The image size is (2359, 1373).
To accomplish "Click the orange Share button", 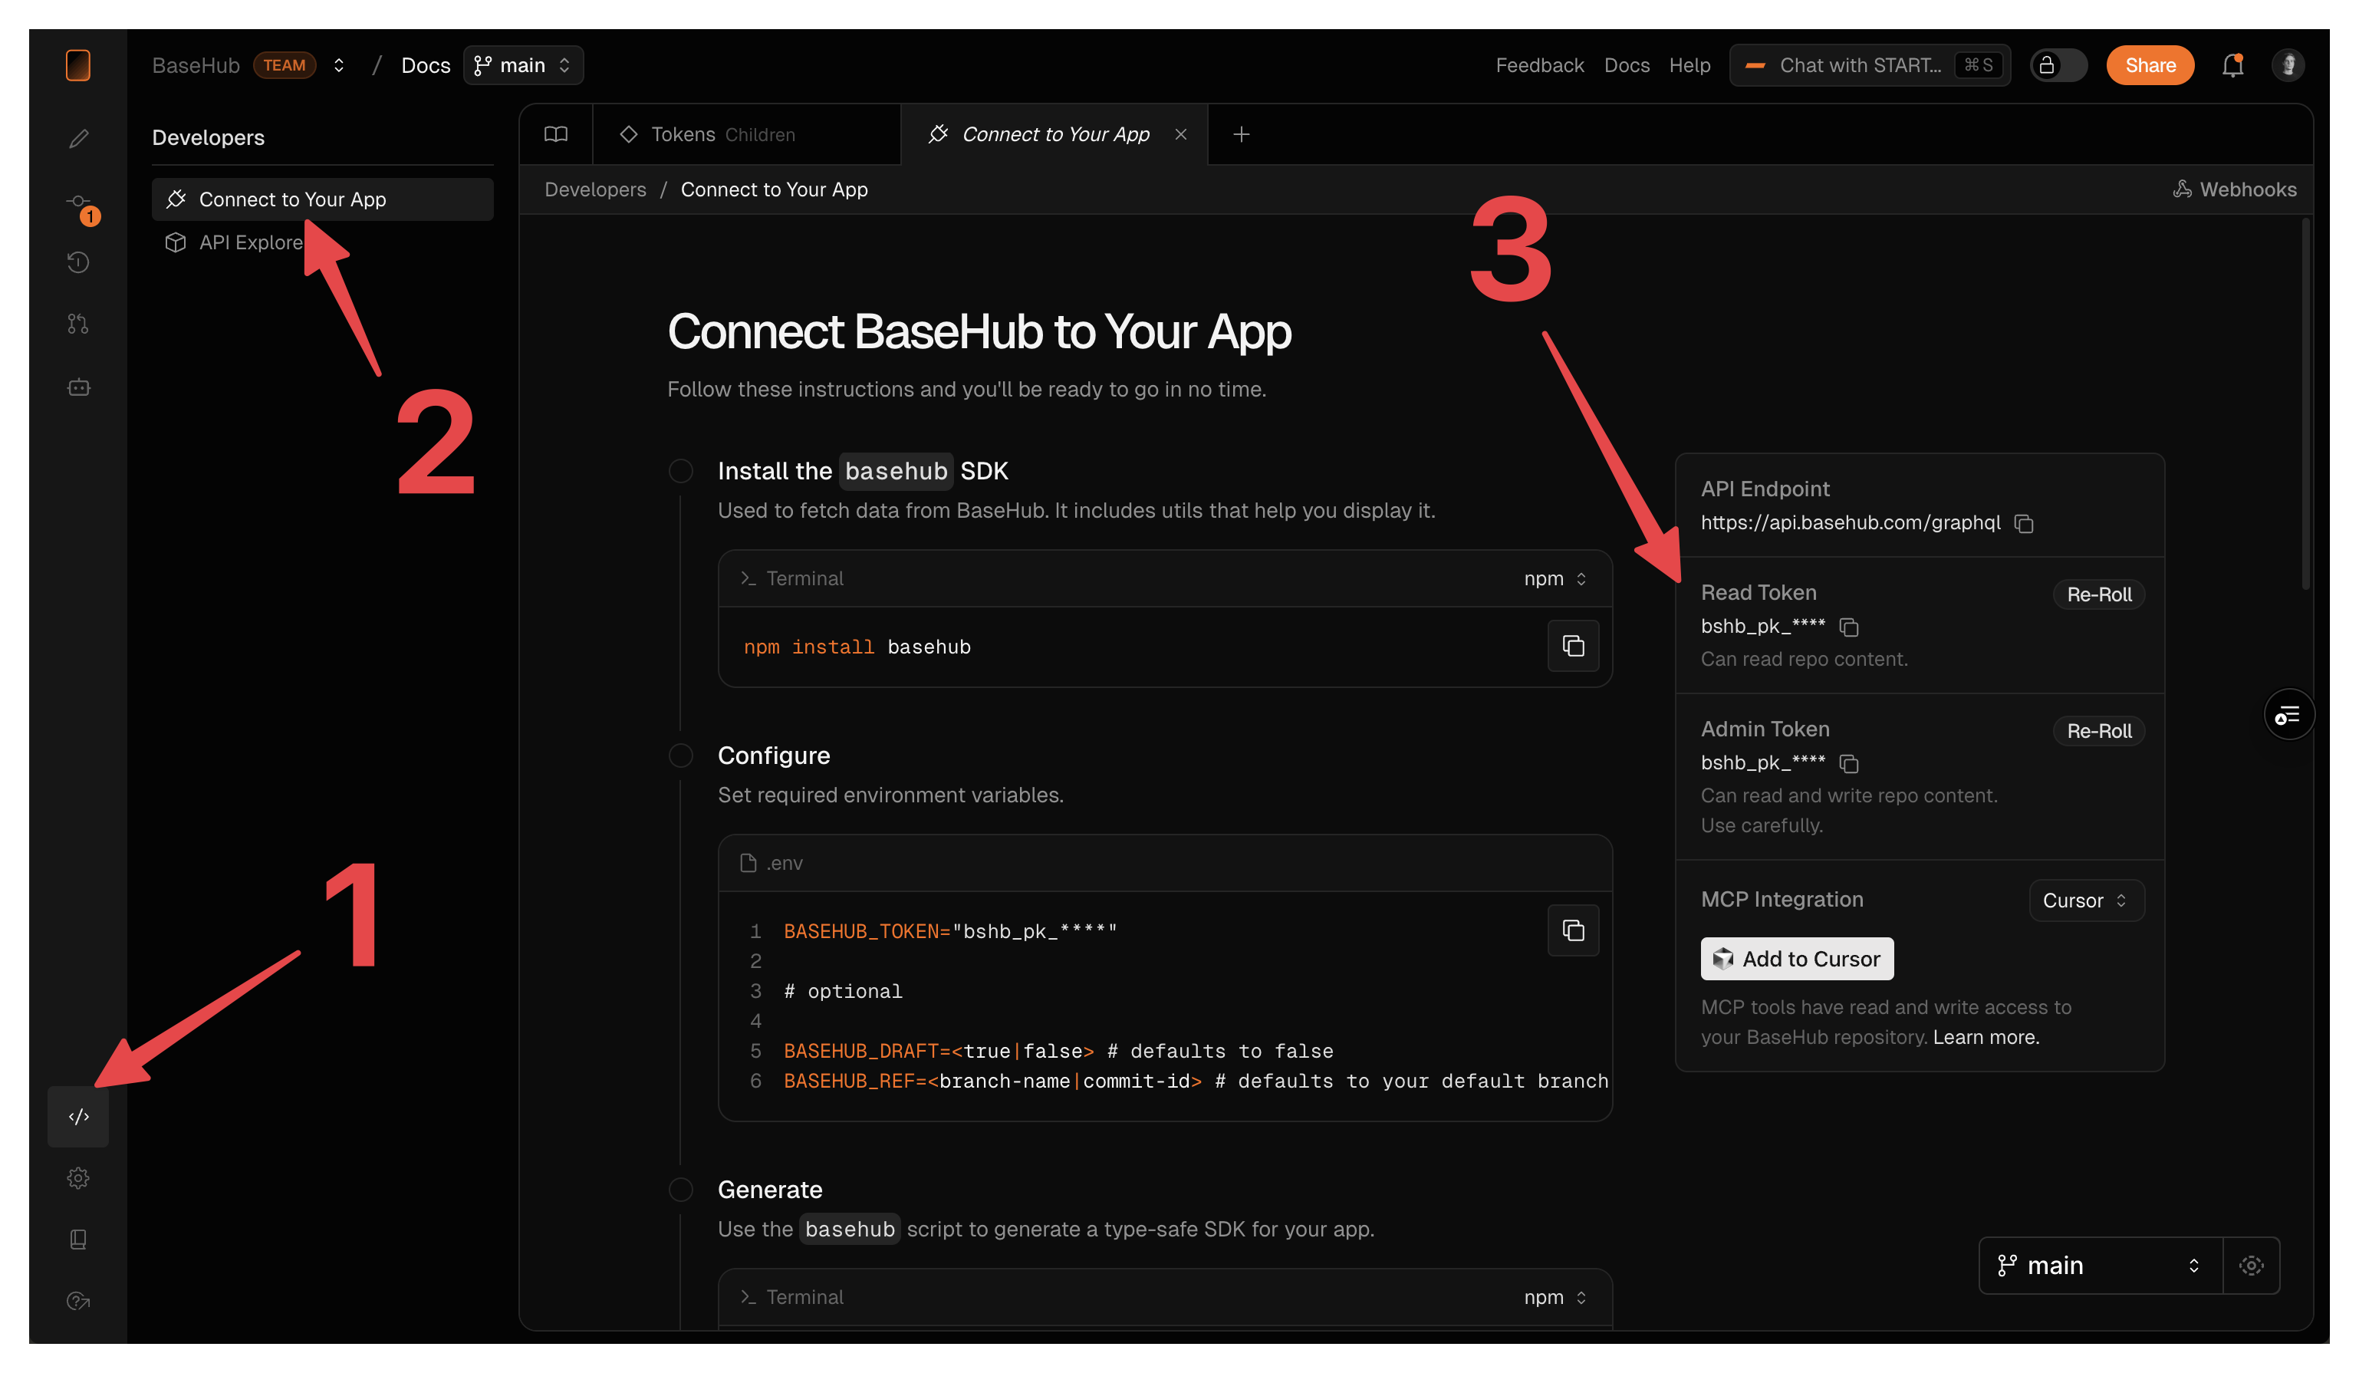I will pos(2150,64).
